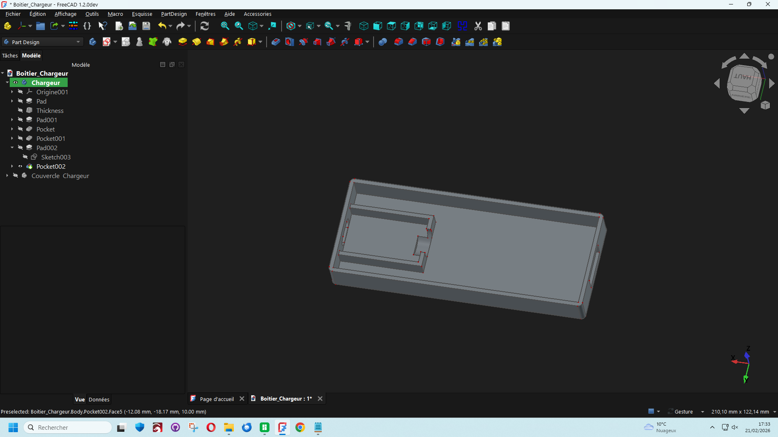
Task: Toggle visibility of the Chargeur body
Action: pos(15,83)
